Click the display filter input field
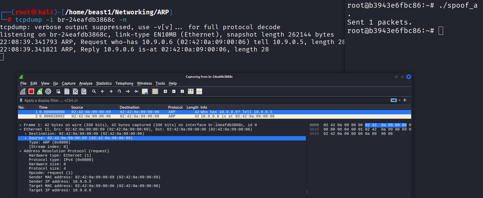Image resolution: width=483 pixels, height=198 pixels. [205, 101]
